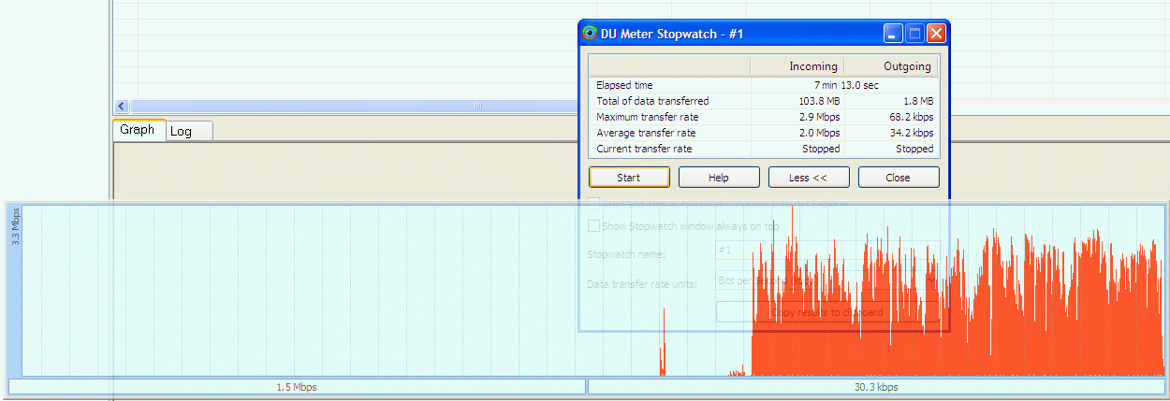Click the Start button in the Stopwatch
The height and width of the screenshot is (401, 1170).
[x=629, y=178]
